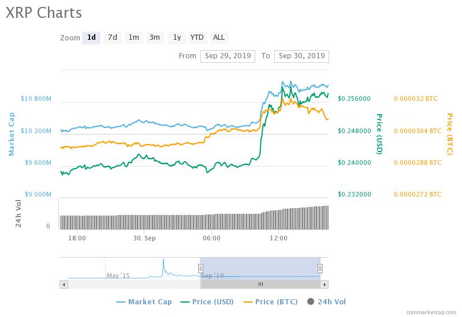Screen dimensions: 462x317
Task: Click the $0.248000 price label
Action: point(355,131)
